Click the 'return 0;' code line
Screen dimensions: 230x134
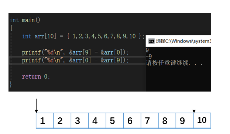(x=36, y=76)
